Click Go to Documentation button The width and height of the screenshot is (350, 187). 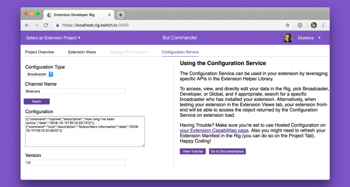[x=227, y=152]
